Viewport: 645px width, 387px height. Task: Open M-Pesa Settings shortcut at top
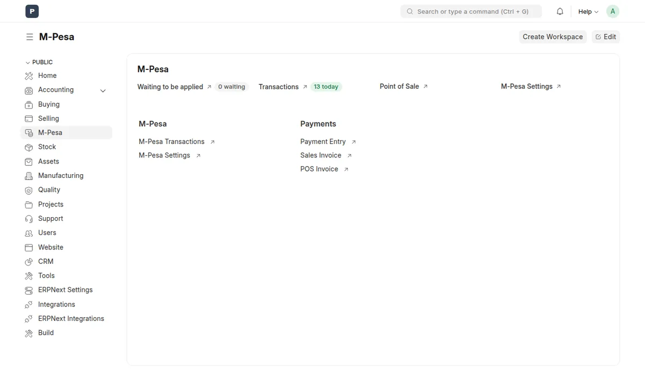coord(527,87)
